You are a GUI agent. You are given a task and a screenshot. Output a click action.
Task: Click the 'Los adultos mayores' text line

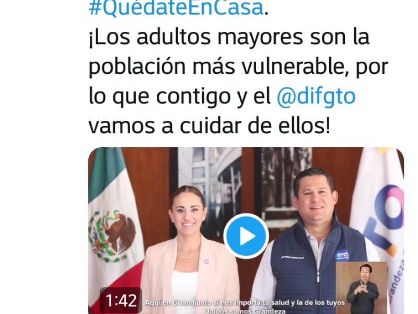point(229,37)
